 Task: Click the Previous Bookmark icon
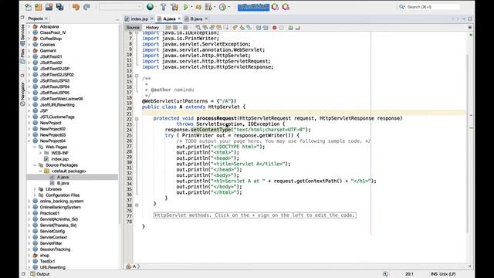coord(235,28)
